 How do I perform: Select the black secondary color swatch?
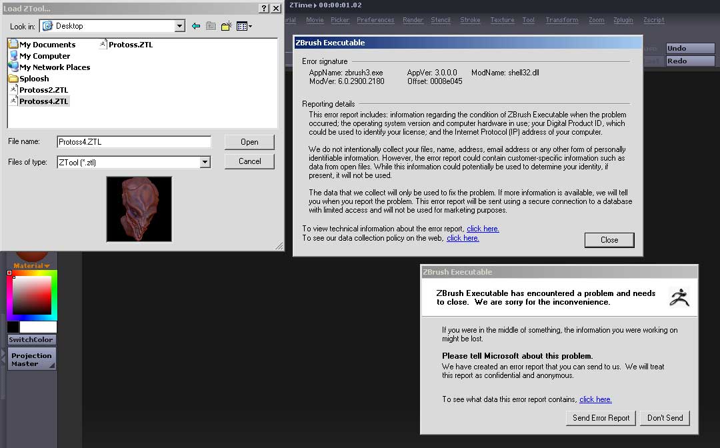coord(13,327)
